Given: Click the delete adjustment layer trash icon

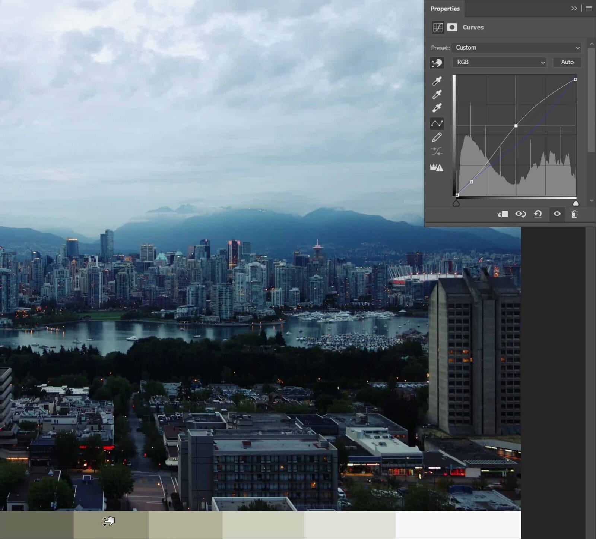Looking at the screenshot, I should click(574, 214).
